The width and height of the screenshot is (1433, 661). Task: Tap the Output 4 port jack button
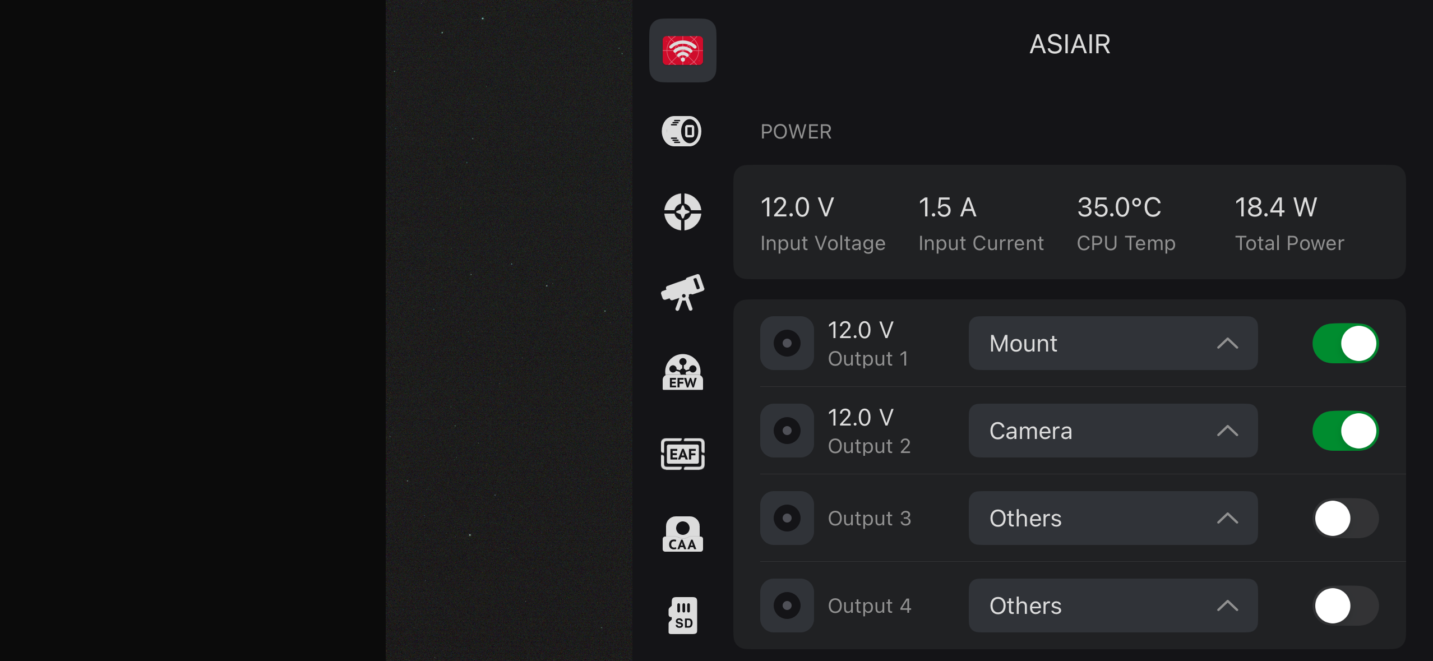(x=787, y=605)
